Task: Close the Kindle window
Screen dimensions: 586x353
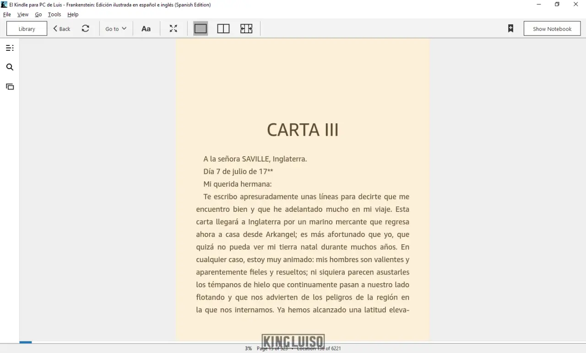Action: 576,5
